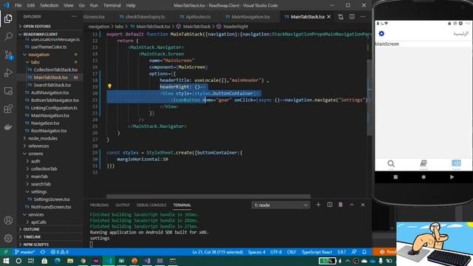Expand the Timeline section

pyautogui.click(x=50, y=236)
